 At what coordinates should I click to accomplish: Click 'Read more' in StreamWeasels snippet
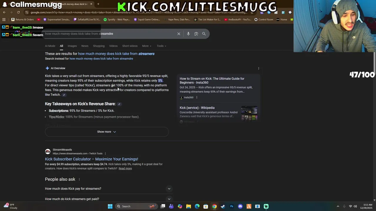click(125, 169)
